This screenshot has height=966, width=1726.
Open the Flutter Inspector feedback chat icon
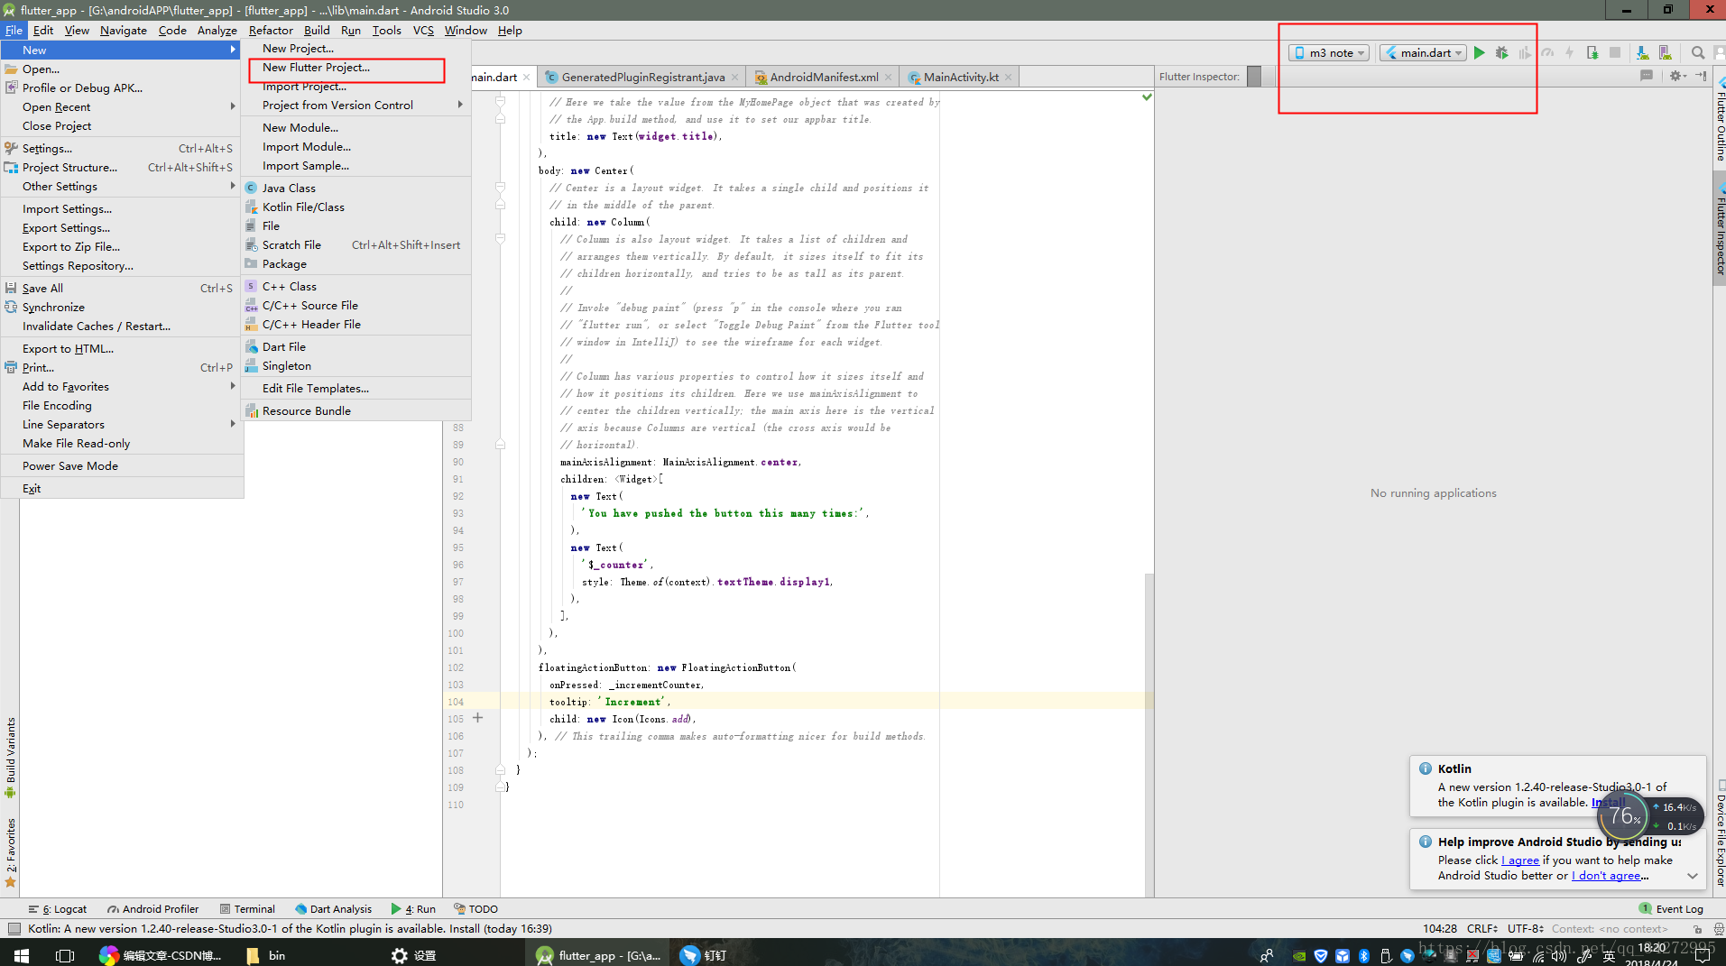1647,77
